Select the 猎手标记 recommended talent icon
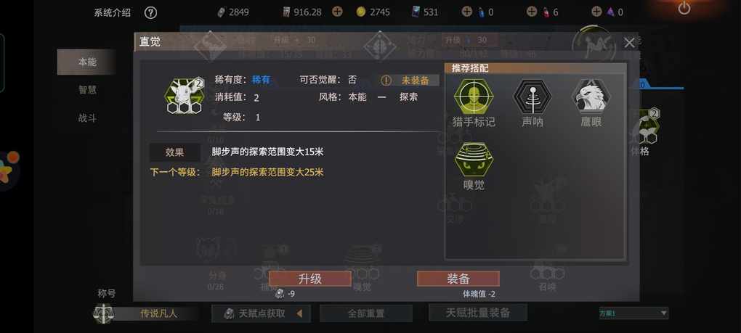Image resolution: width=741 pixels, height=333 pixels. [x=474, y=96]
